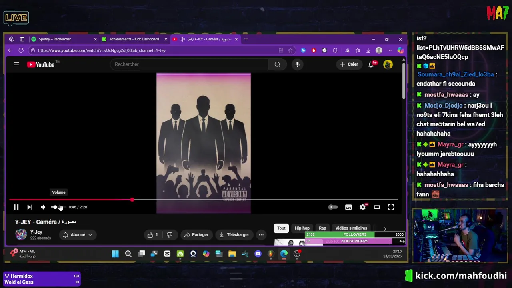Open the taskbar clock showing 23:10
Screen dimensions: 512x288
pyautogui.click(x=392, y=254)
